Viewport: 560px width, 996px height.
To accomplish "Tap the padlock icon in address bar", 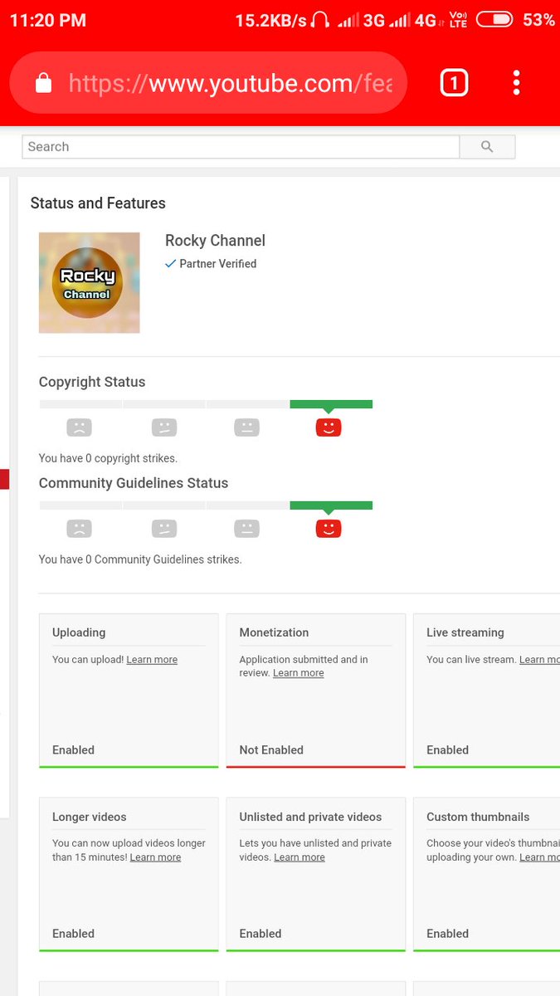I will point(43,82).
